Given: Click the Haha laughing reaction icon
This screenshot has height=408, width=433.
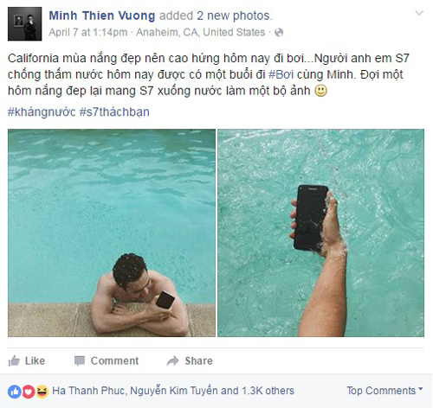Looking at the screenshot, I should coord(42,392).
